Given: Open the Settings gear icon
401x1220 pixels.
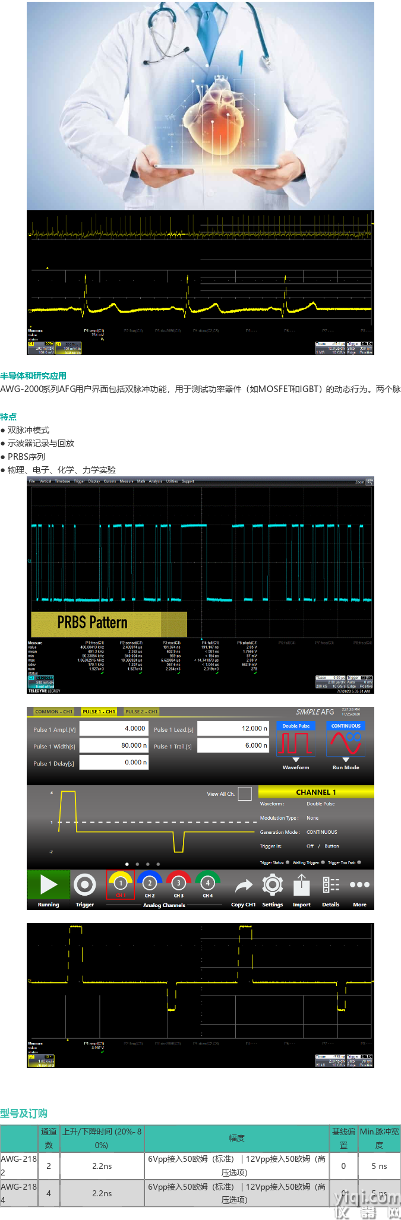Looking at the screenshot, I should pyautogui.click(x=273, y=885).
